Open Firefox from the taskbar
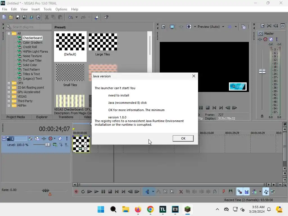This screenshot has height=216, width=288. click(138, 209)
